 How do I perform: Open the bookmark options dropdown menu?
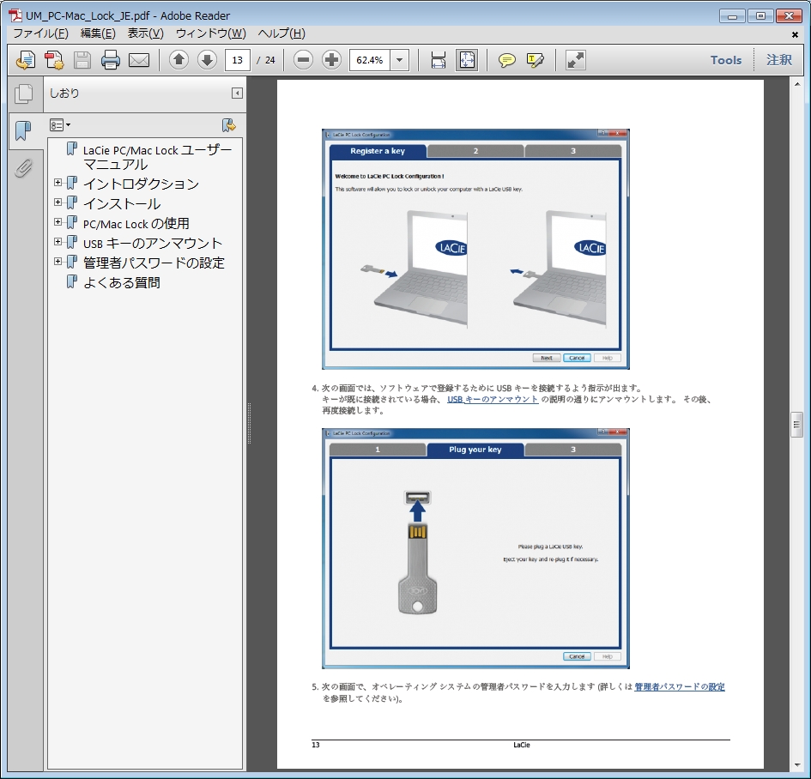point(60,125)
